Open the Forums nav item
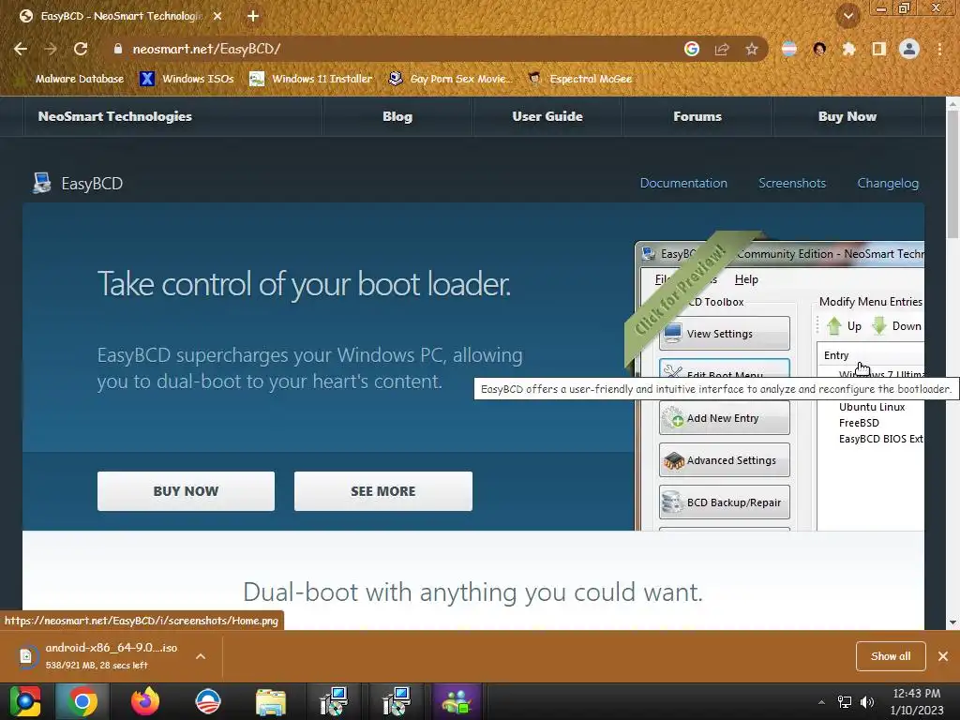Image resolution: width=960 pixels, height=720 pixels. 697,116
